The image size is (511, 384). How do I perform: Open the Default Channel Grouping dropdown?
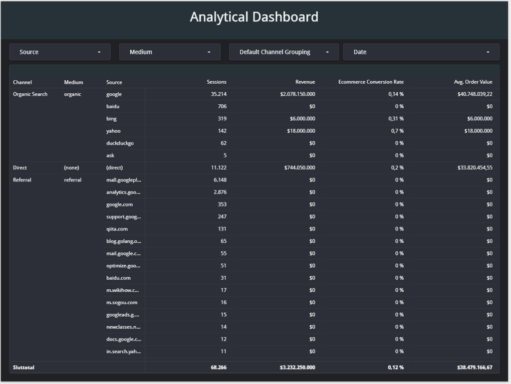[284, 52]
